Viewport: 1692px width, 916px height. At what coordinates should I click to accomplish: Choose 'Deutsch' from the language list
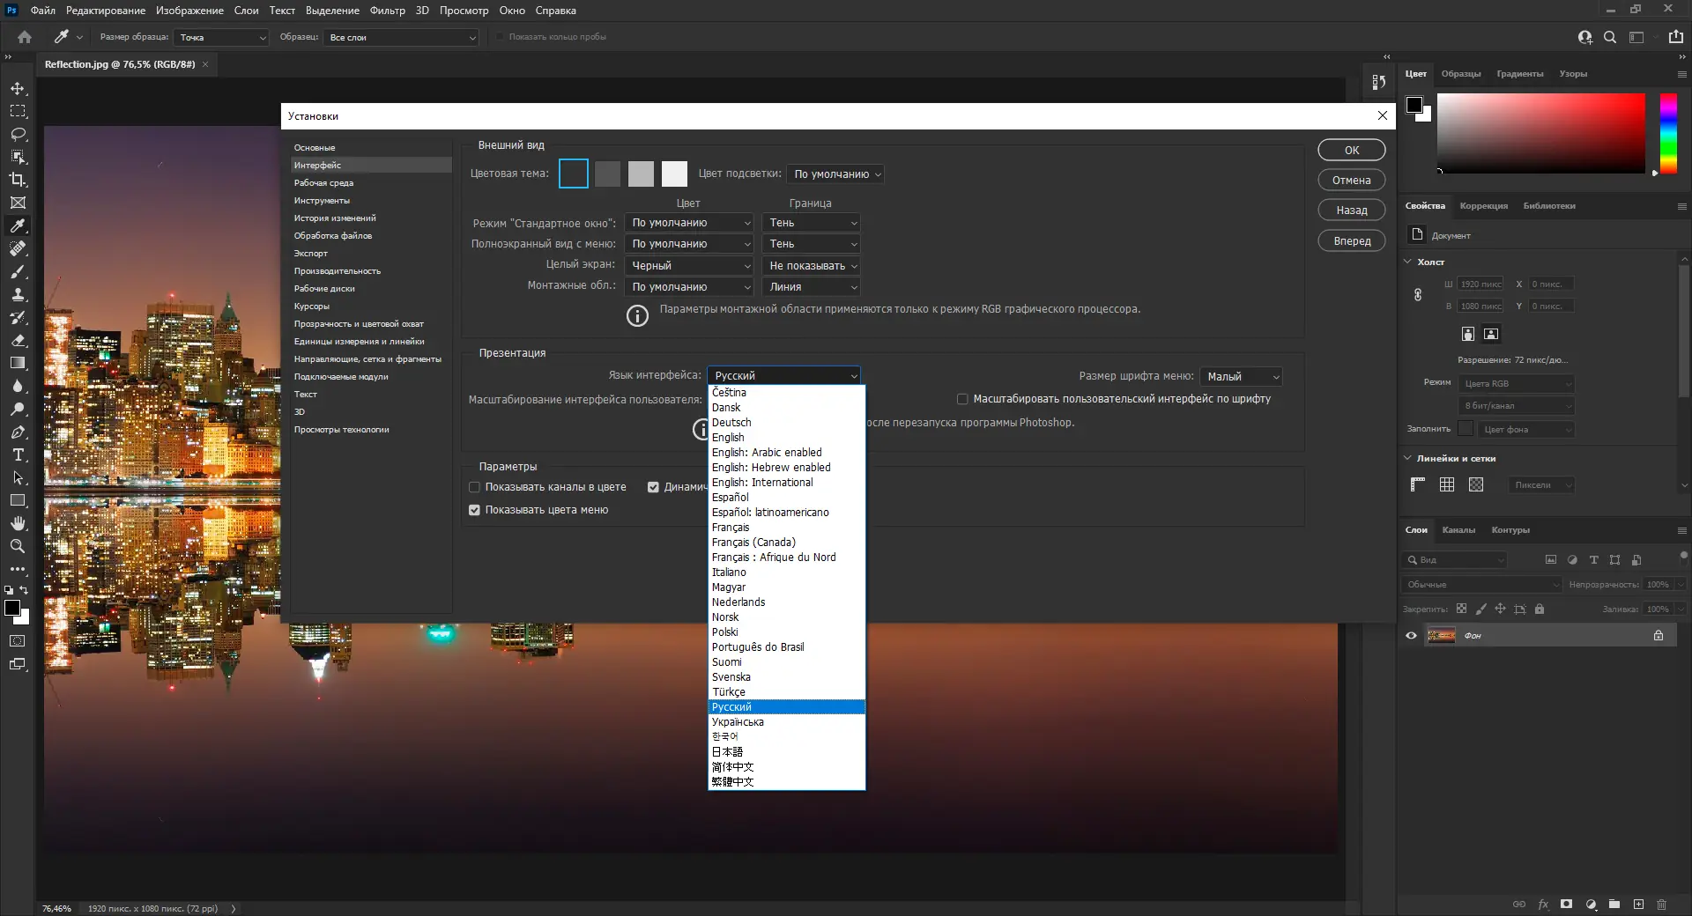(x=731, y=423)
